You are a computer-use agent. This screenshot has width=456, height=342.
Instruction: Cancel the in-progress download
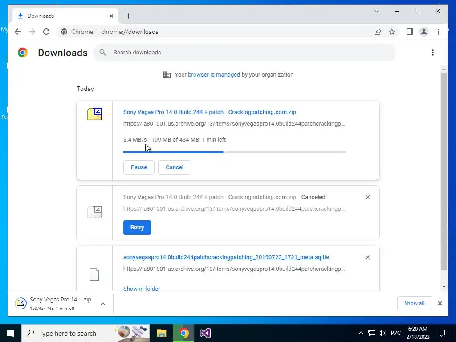point(175,167)
